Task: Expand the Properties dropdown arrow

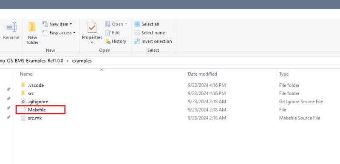Action: (x=92, y=42)
